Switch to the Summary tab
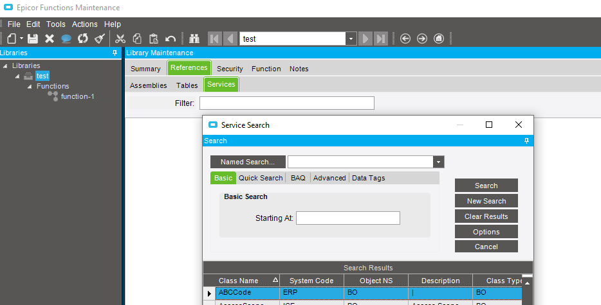Screen dimensions: 601x305 click(x=145, y=69)
